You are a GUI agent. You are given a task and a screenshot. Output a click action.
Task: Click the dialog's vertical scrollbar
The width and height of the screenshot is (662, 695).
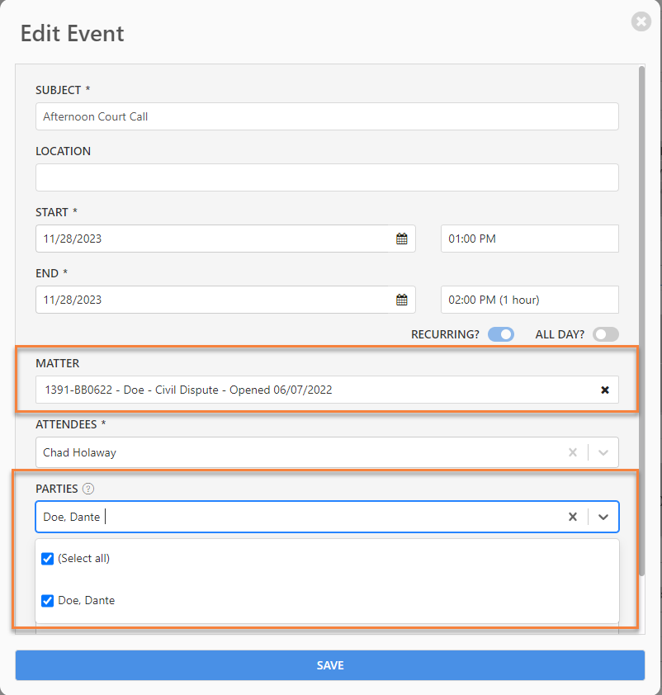(x=641, y=321)
